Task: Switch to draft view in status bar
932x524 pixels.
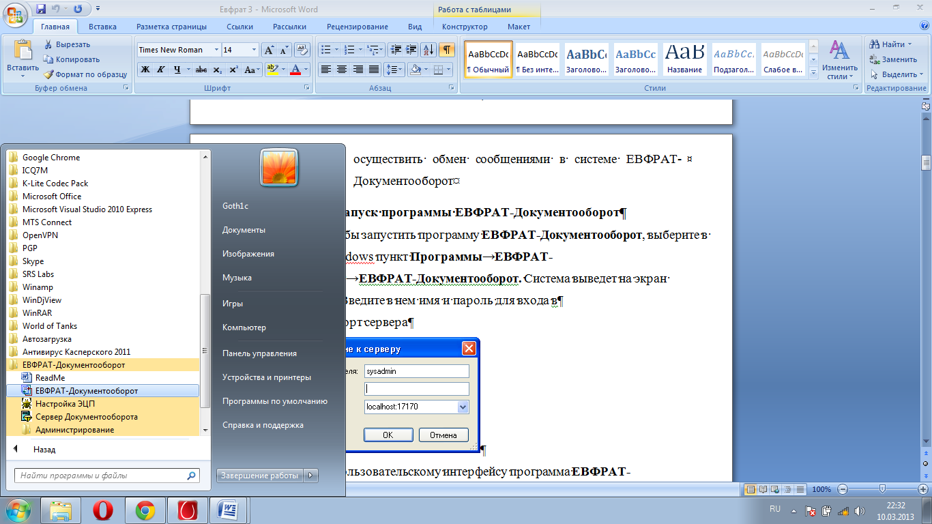Action: click(x=800, y=489)
